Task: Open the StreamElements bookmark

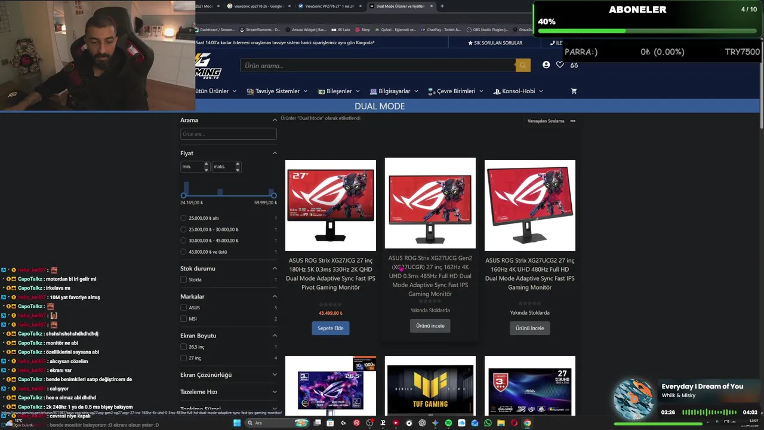Action: (260, 29)
